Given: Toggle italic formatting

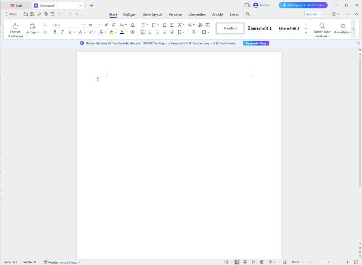Looking at the screenshot, I should (62, 32).
